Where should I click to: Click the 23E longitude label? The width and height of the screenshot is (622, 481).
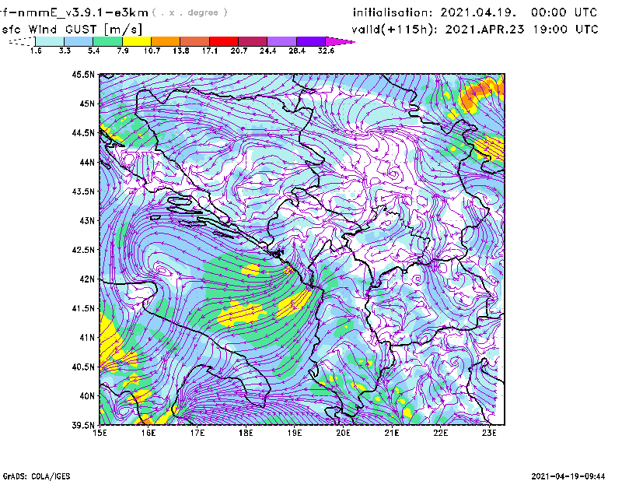[489, 433]
